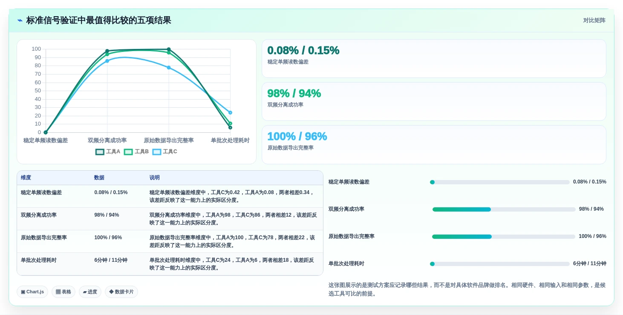623x315 pixels.
Task: Click 工具C data point at 单批次处理耗时
Action: (x=230, y=113)
